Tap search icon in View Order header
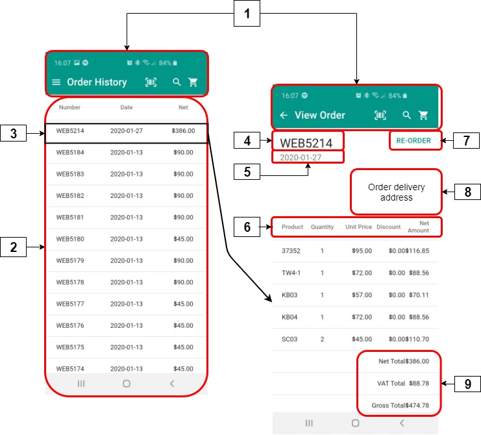Image resolution: width=481 pixels, height=435 pixels. pyautogui.click(x=407, y=115)
